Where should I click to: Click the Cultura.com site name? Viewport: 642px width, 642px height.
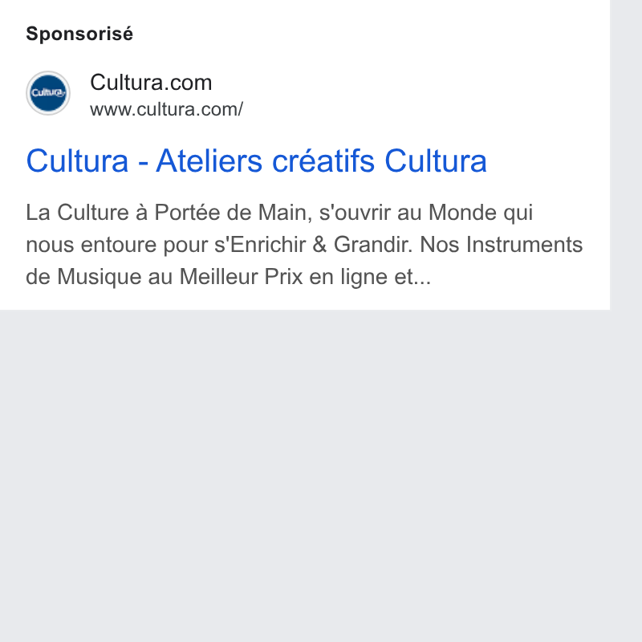click(x=151, y=83)
